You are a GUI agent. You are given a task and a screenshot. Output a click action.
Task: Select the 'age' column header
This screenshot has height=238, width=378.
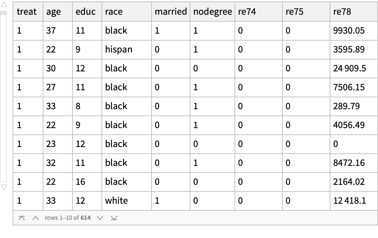[x=53, y=12]
